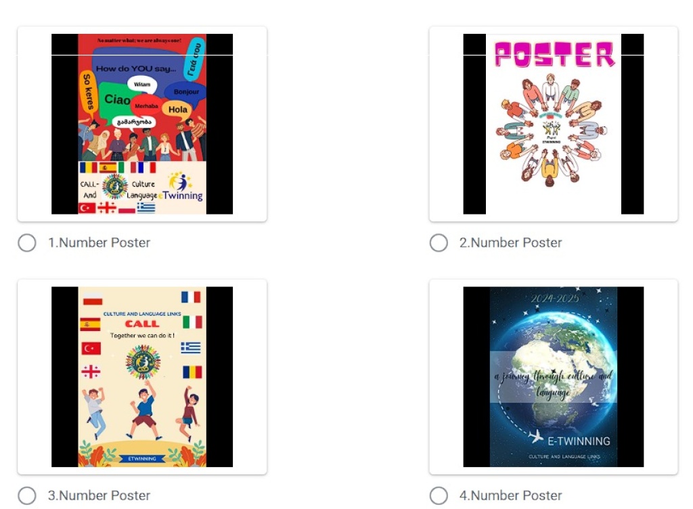Click the 'Hola' speech bubble on poster one
Viewport: 693px width, 509px height.
tap(177, 110)
